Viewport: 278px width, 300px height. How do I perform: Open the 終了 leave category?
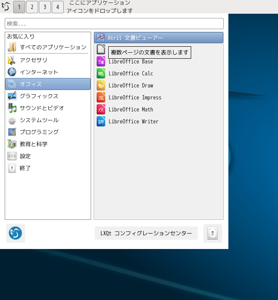(48, 168)
